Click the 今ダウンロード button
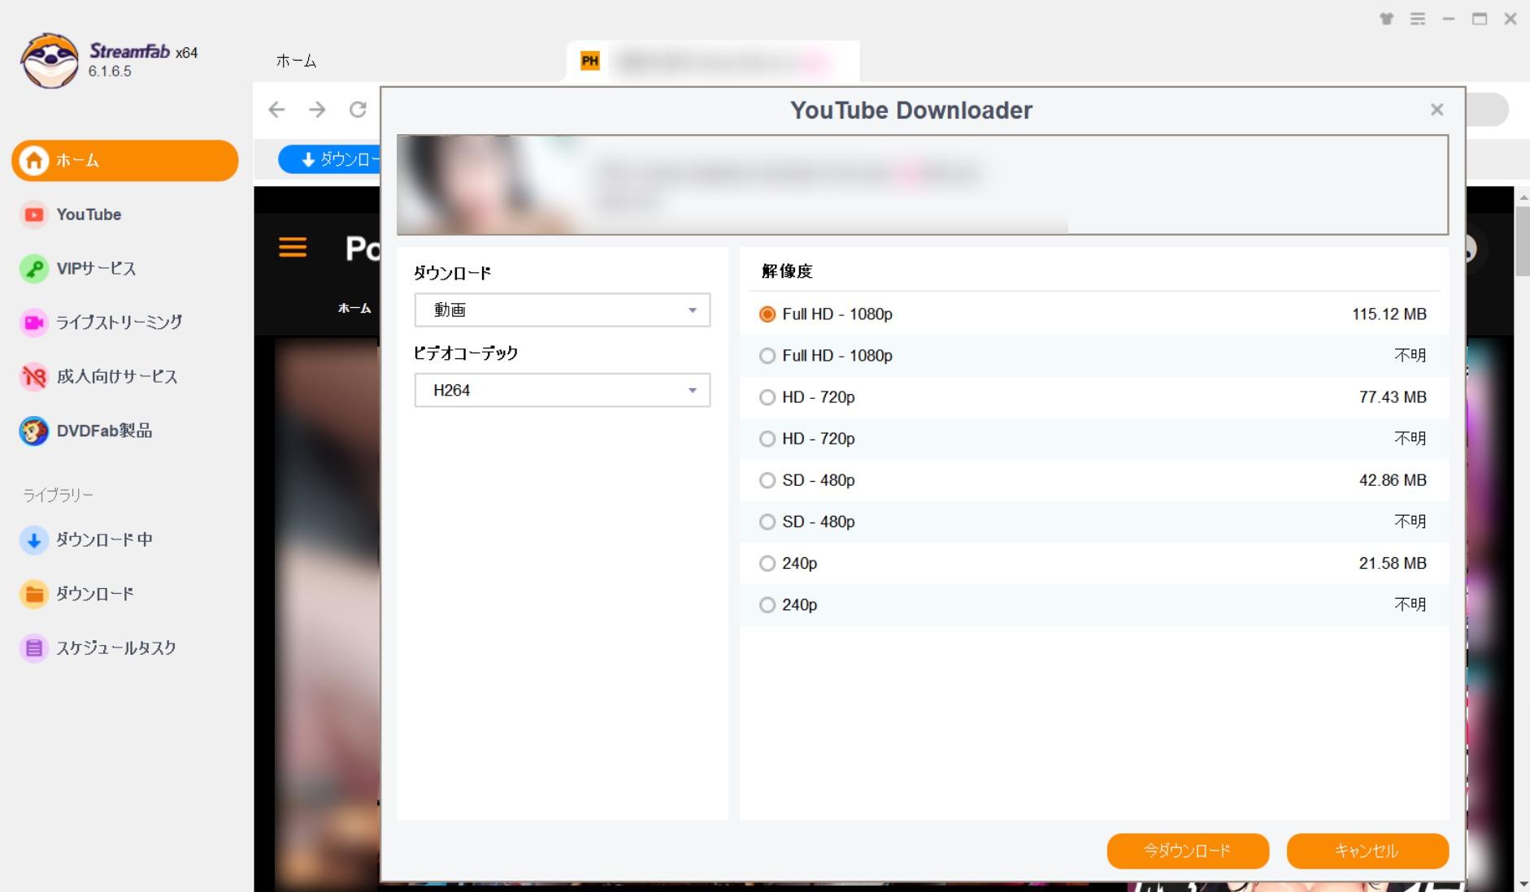This screenshot has width=1530, height=892. coord(1188,851)
